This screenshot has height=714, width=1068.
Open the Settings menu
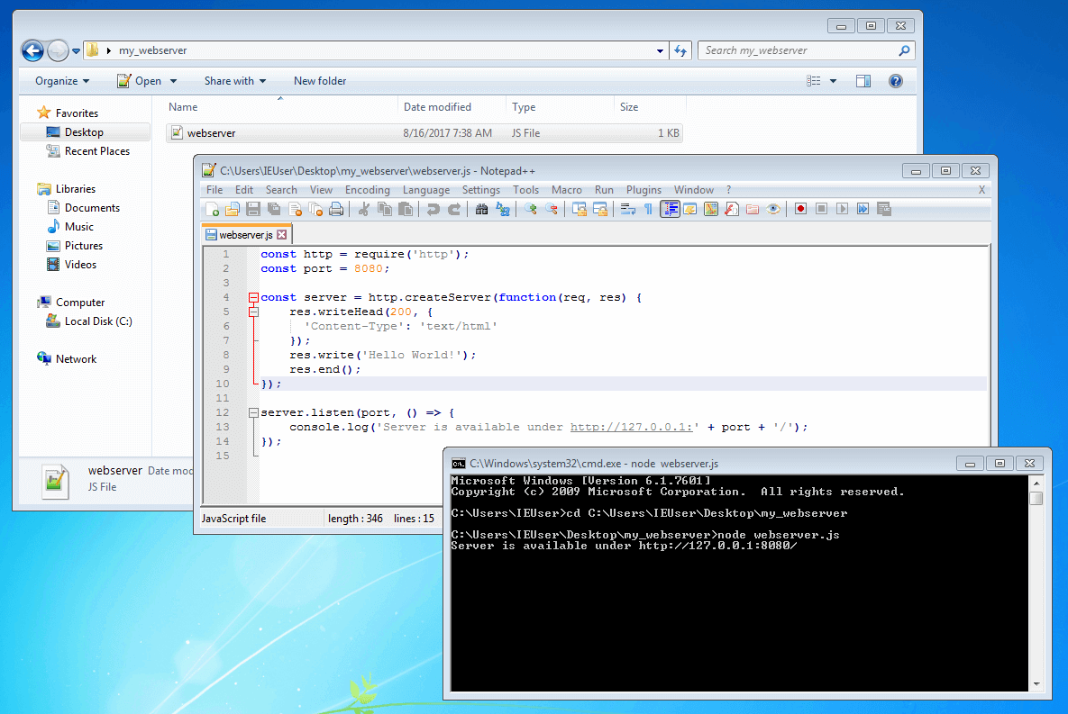481,190
